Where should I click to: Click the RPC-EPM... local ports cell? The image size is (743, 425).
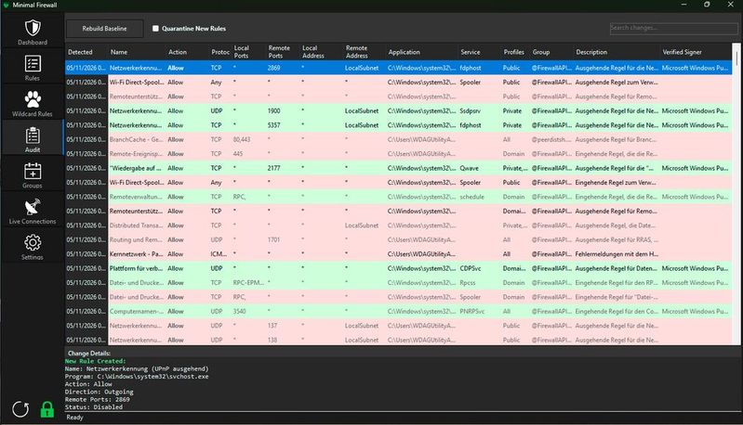click(x=248, y=283)
